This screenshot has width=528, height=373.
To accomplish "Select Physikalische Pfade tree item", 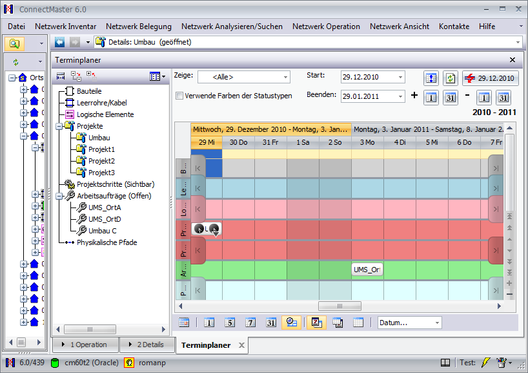I will point(107,242).
